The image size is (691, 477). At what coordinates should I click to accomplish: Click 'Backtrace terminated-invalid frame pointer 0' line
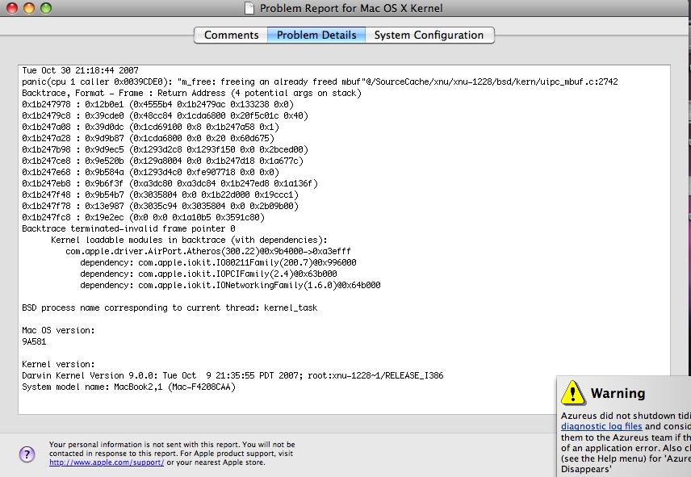tap(128, 228)
